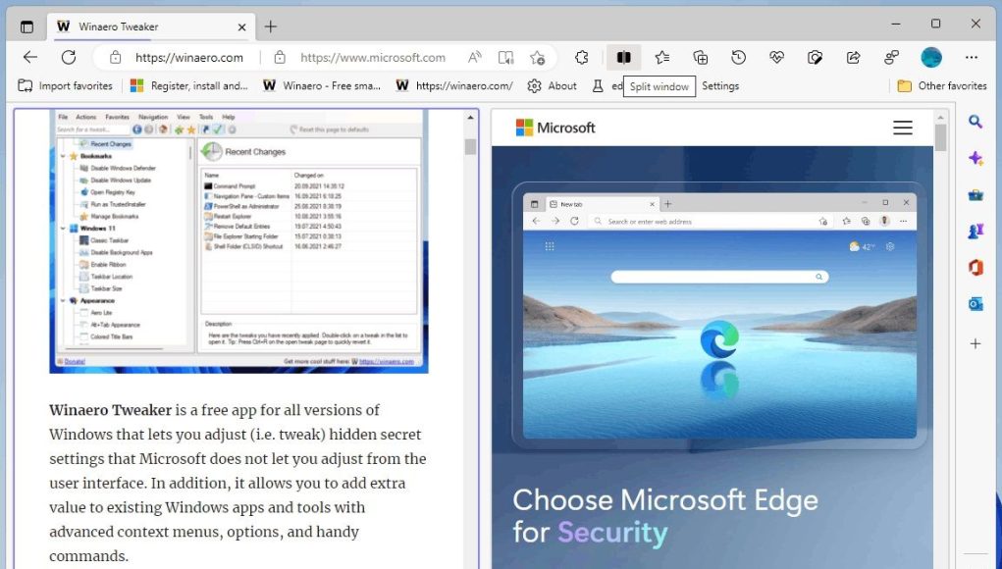Image resolution: width=1002 pixels, height=569 pixels.
Task: Open the Extensions puzzle icon
Action: (582, 58)
